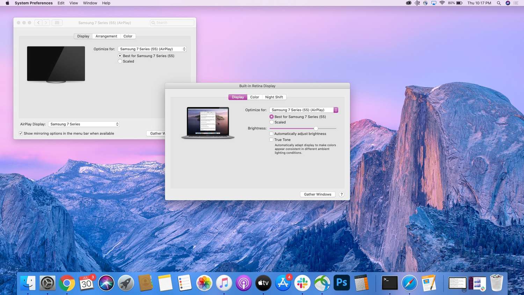The height and width of the screenshot is (295, 524).
Task: Launch Slack from the Dock
Action: click(x=303, y=283)
